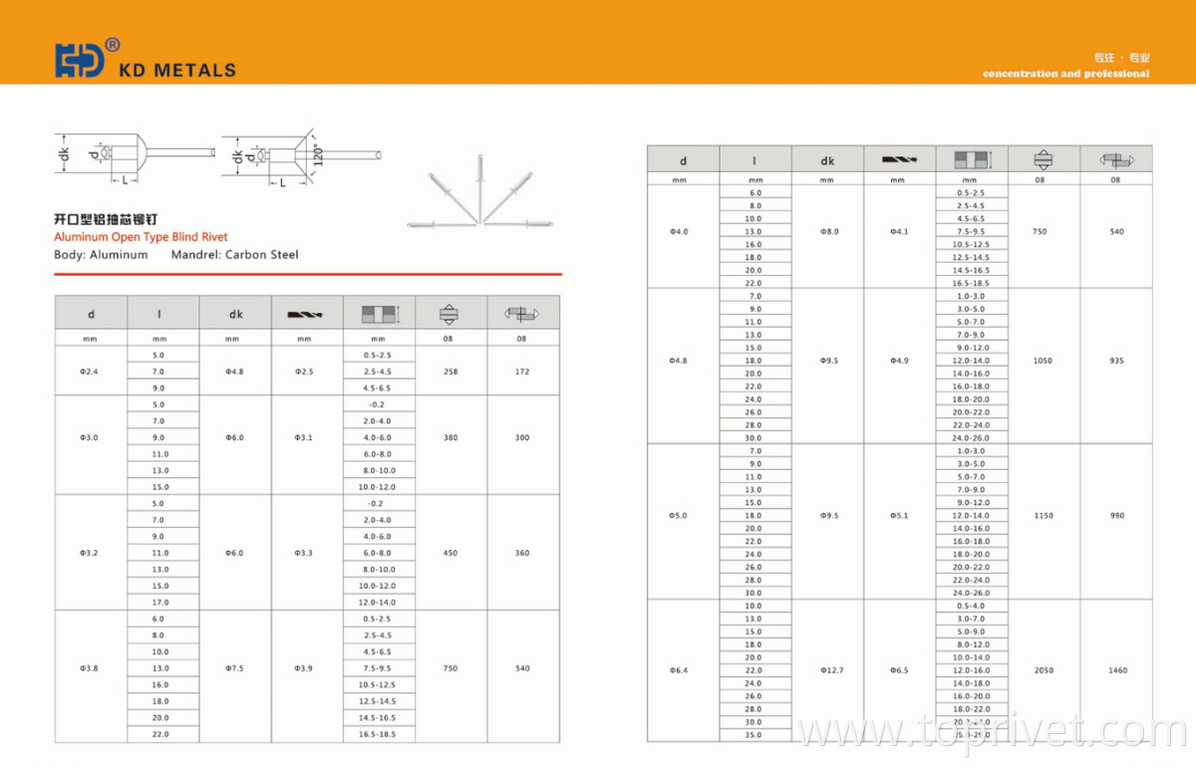Click the '990' shear value cell
Screen dimensions: 1196x767
(x=1116, y=516)
